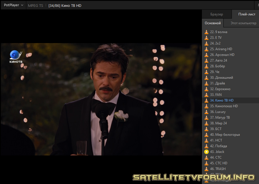Click the cone icon beside 26. Арсенал HD
Viewport: 259px width, 184px height.
(206, 55)
